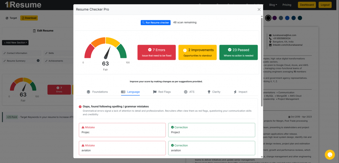Go to the Impact tab
The image size is (339, 163).
pyautogui.click(x=240, y=92)
